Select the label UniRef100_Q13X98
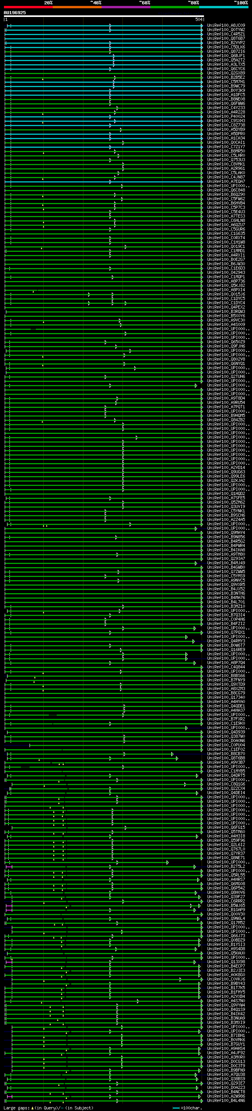 click(x=226, y=962)
